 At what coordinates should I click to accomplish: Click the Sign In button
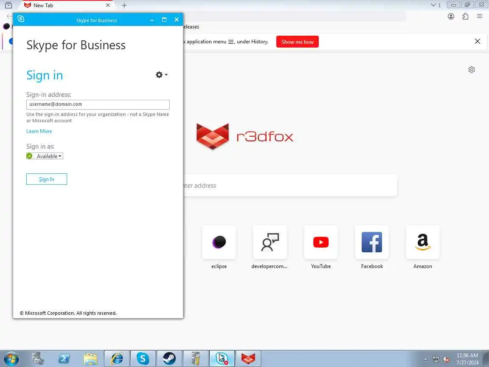(x=46, y=179)
